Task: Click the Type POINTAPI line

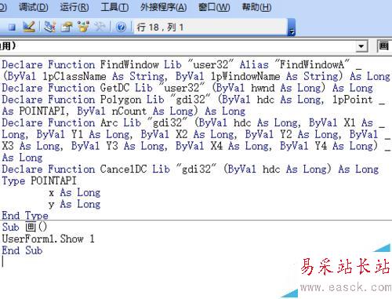Action: (39, 180)
